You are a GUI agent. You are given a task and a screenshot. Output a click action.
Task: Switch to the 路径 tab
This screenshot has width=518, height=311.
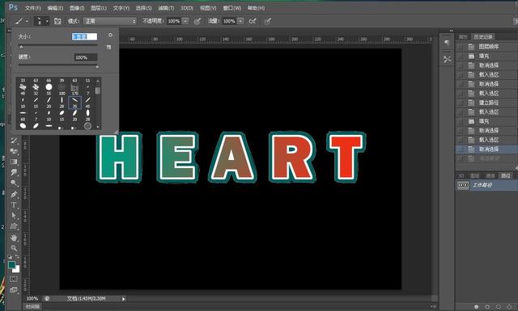tap(505, 176)
